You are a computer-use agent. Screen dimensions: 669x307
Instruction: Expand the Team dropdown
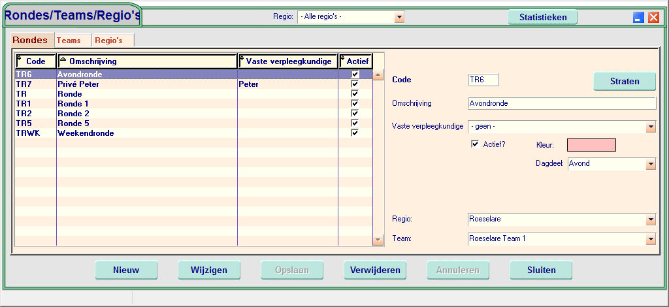(x=651, y=240)
